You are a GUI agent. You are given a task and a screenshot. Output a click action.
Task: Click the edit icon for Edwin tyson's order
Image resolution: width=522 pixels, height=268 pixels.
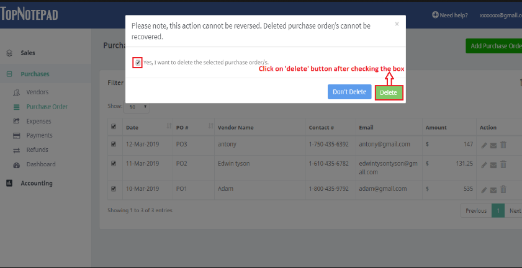pyautogui.click(x=484, y=164)
